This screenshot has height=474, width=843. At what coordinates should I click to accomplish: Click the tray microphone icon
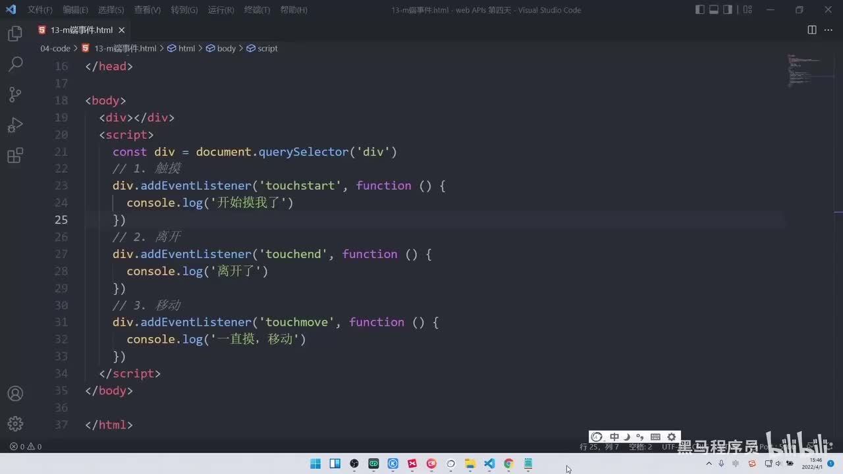[x=721, y=463]
